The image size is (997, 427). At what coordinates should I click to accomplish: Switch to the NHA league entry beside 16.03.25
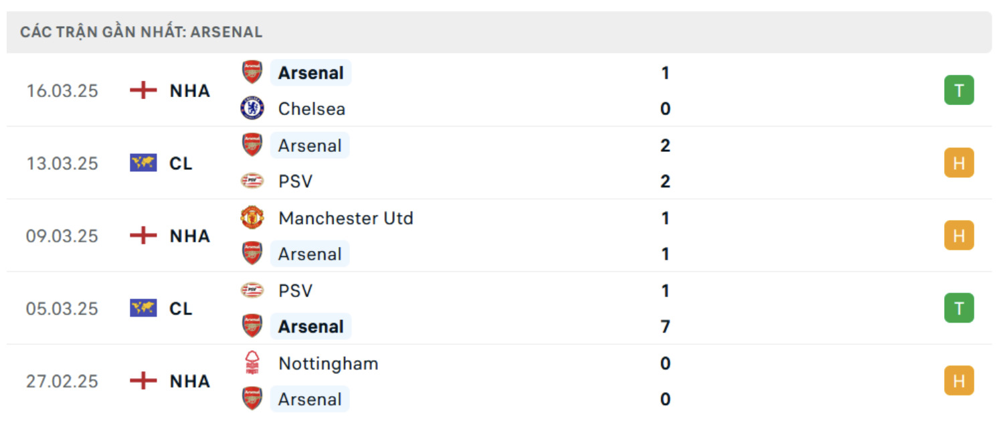(189, 90)
